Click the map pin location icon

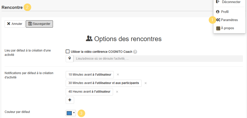70,59
